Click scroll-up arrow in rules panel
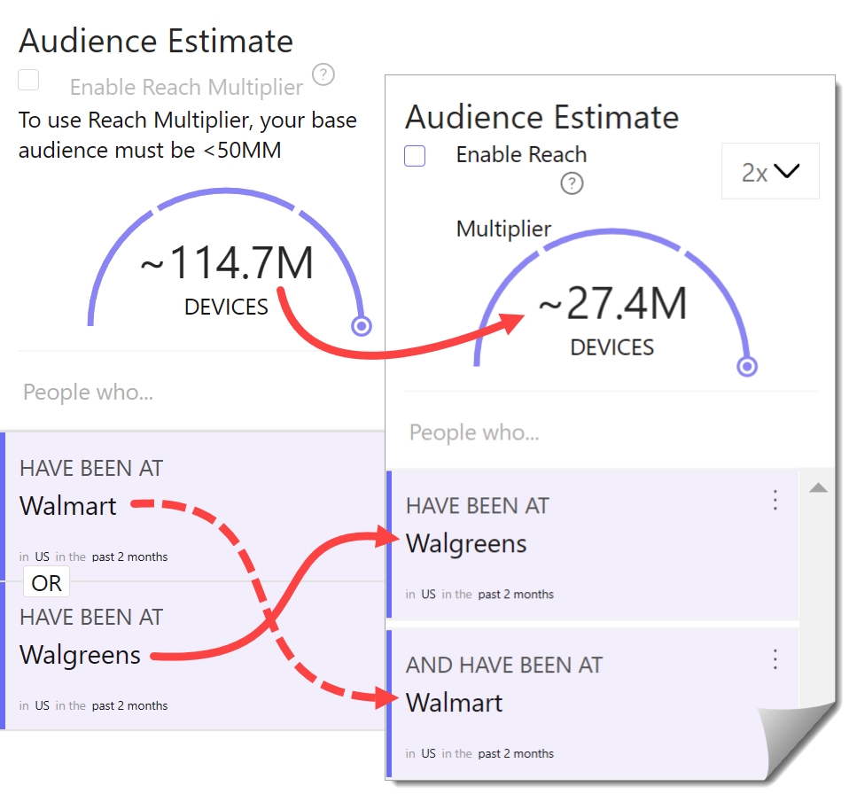This screenshot has height=794, width=849. (x=818, y=488)
